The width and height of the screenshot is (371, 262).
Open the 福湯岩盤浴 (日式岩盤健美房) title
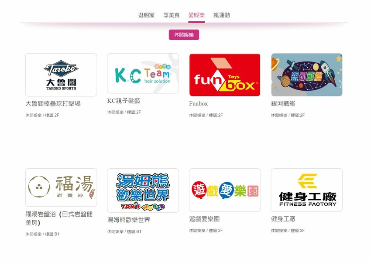click(59, 218)
